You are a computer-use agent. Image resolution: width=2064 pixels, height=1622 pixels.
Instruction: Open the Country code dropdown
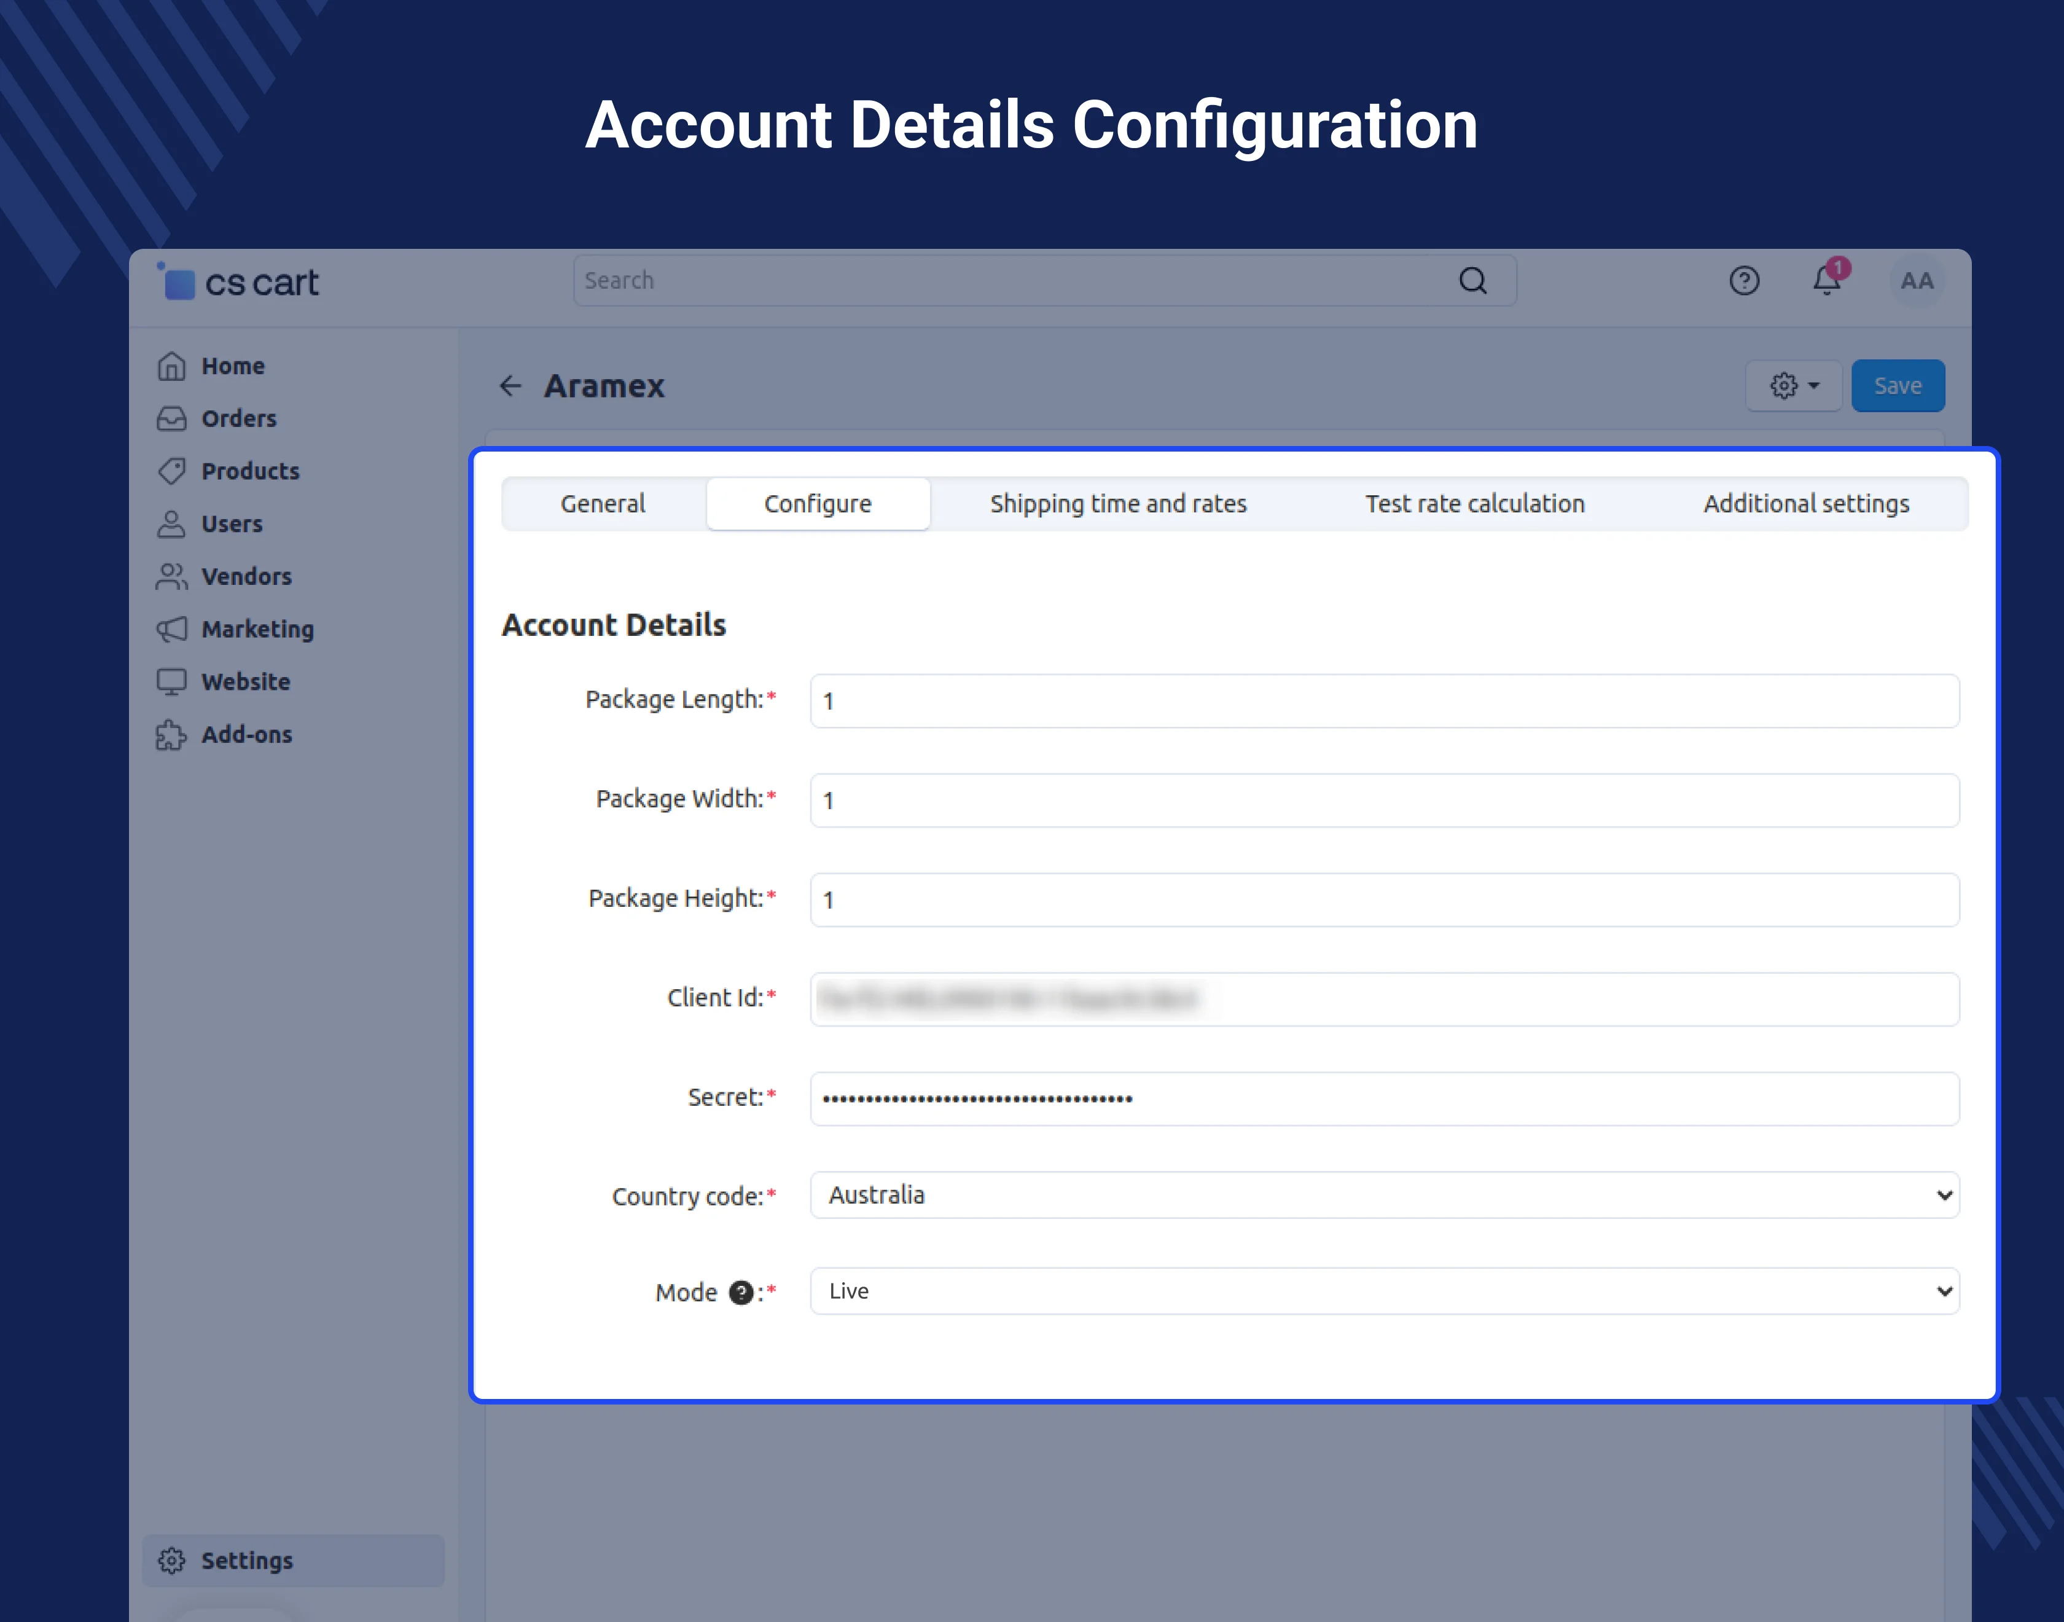1383,1194
